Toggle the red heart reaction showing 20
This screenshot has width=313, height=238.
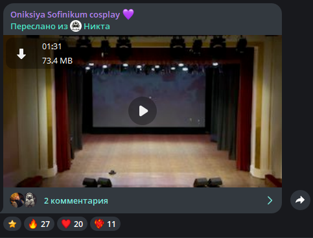(x=72, y=224)
